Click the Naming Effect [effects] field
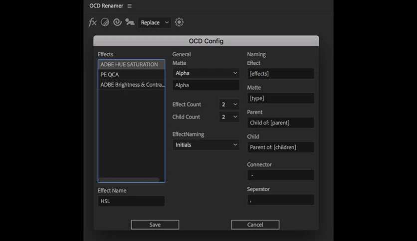The height and width of the screenshot is (241, 417). tap(281, 74)
